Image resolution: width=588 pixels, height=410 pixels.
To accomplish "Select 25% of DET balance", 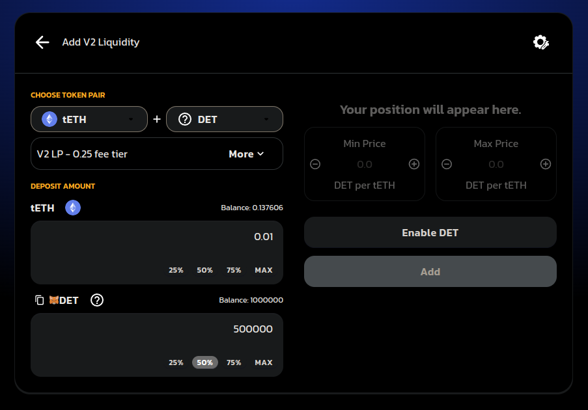I will coord(176,362).
